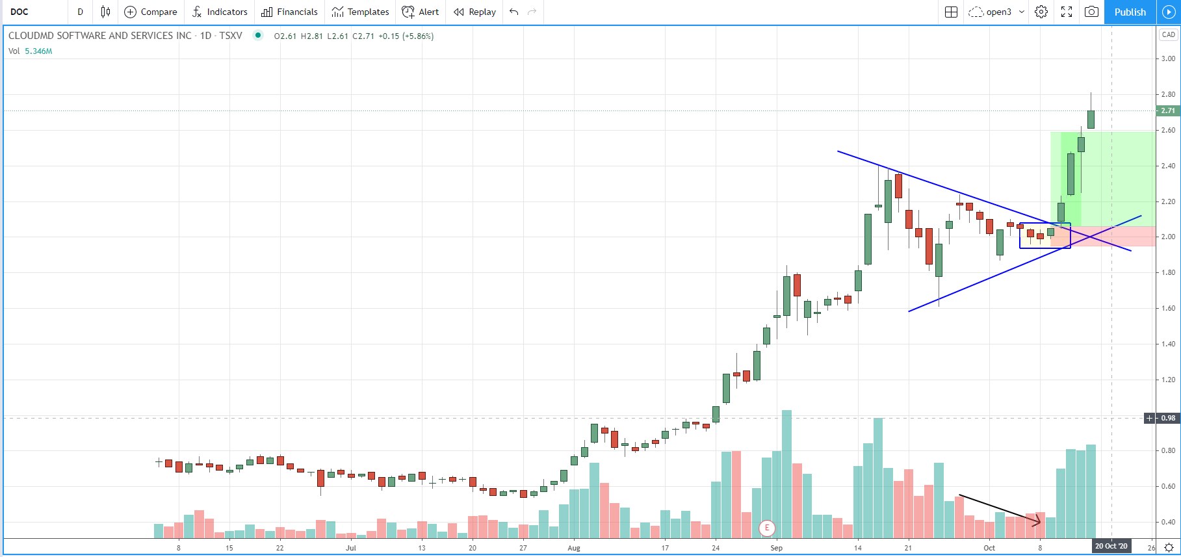
Task: Open price scale settings gear at bottom right
Action: pos(1168,547)
